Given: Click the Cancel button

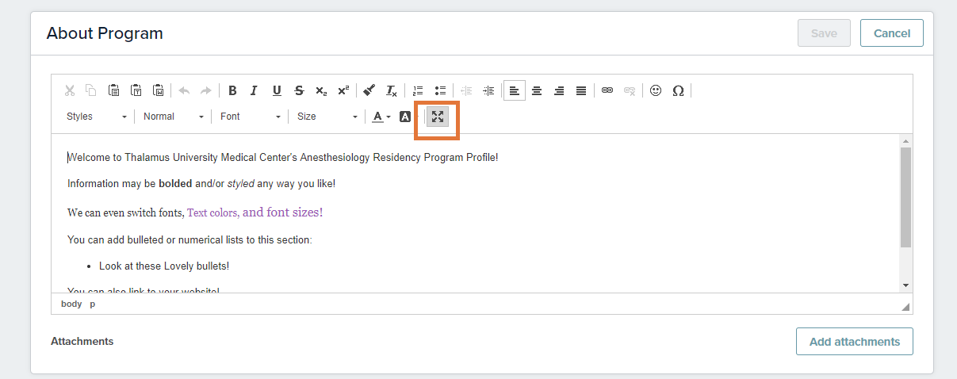Looking at the screenshot, I should click(892, 33).
